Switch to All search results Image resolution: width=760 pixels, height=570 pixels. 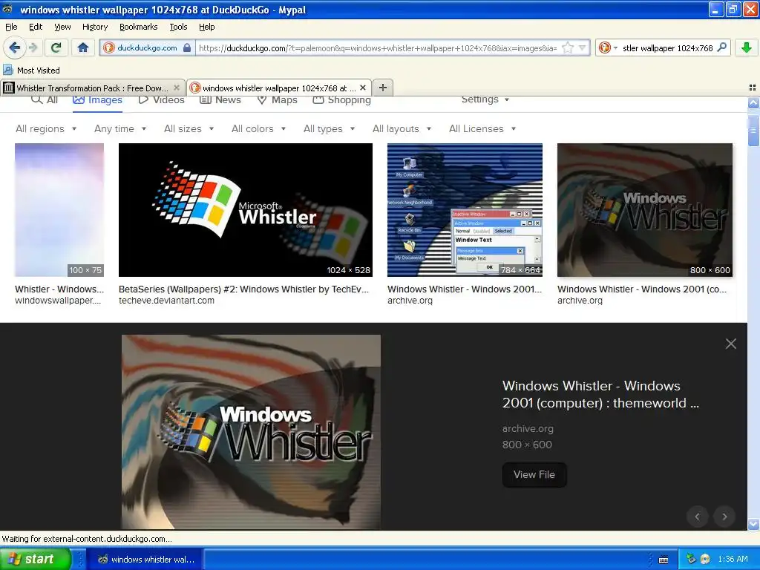pos(45,100)
